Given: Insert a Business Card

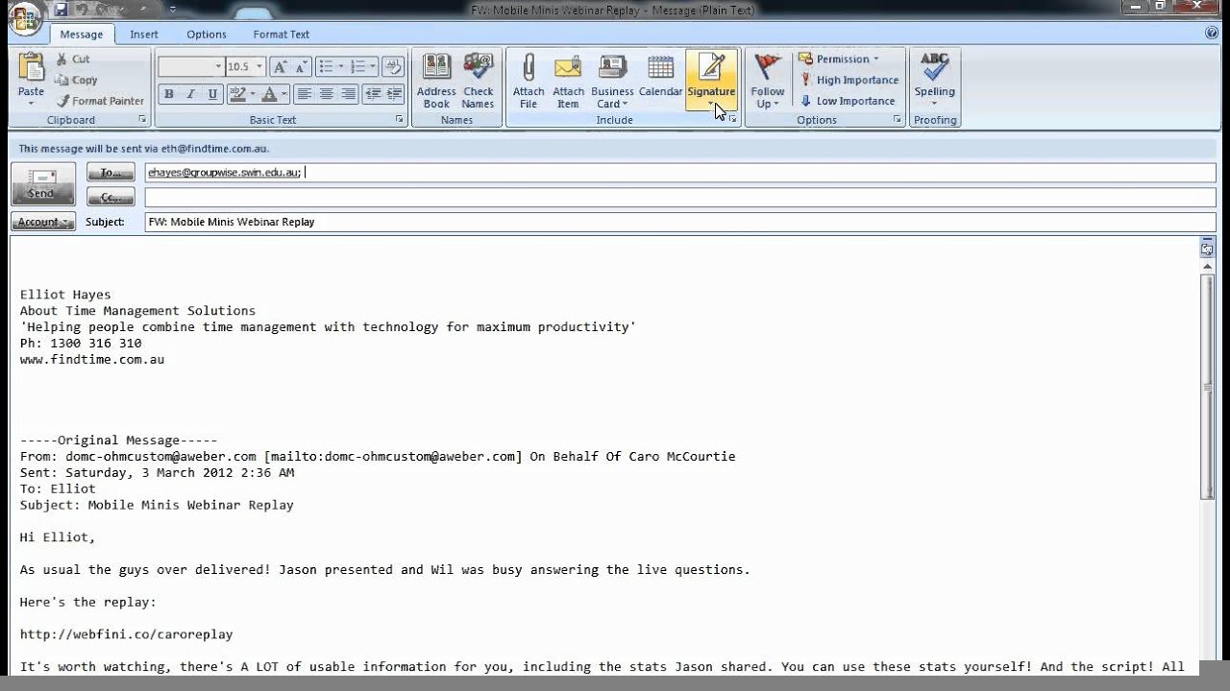Looking at the screenshot, I should 612,82.
